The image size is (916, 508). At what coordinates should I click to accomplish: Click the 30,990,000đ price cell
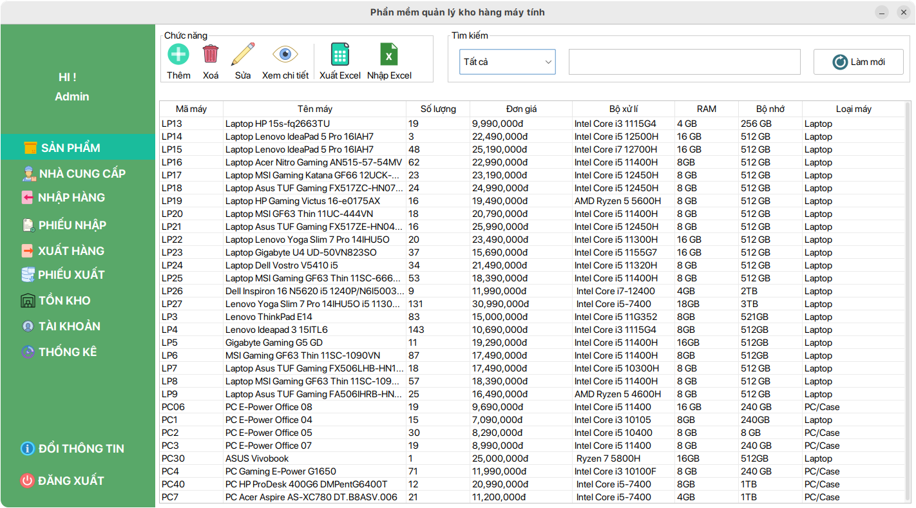(521, 304)
